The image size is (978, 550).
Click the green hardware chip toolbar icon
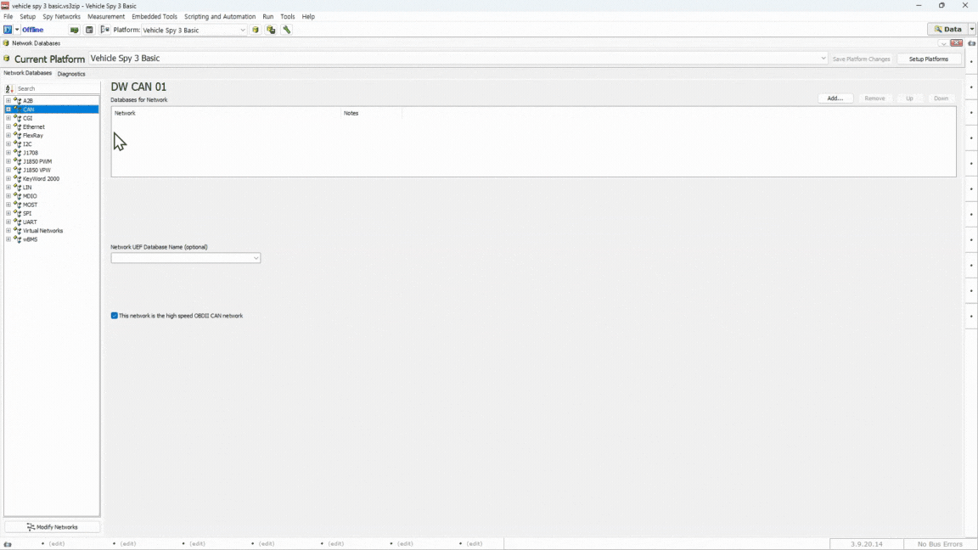coord(75,30)
